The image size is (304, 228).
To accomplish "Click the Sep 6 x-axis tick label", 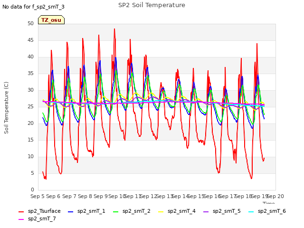I will pos(53,196).
